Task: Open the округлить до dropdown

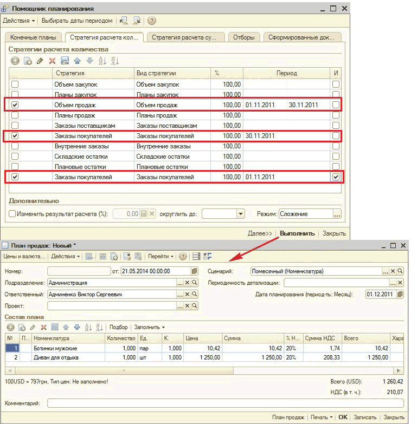Action: [240, 214]
